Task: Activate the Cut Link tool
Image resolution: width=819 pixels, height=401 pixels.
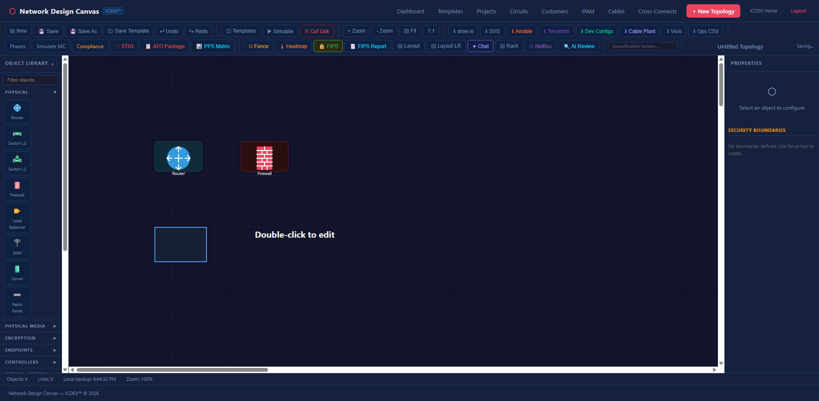Action: coord(317,31)
